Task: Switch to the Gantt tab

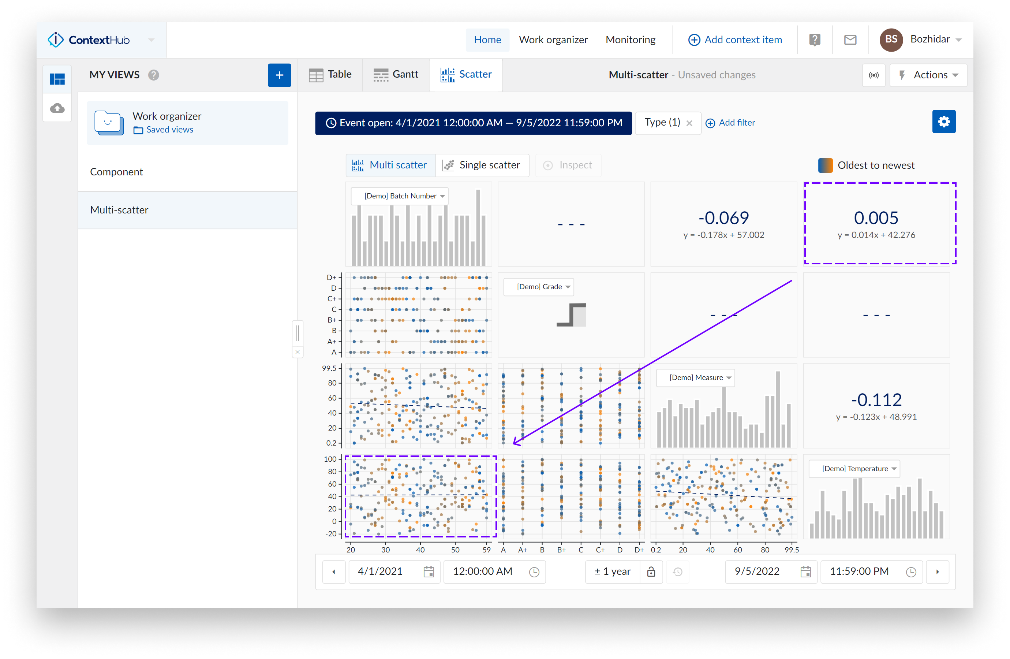Action: coord(396,75)
